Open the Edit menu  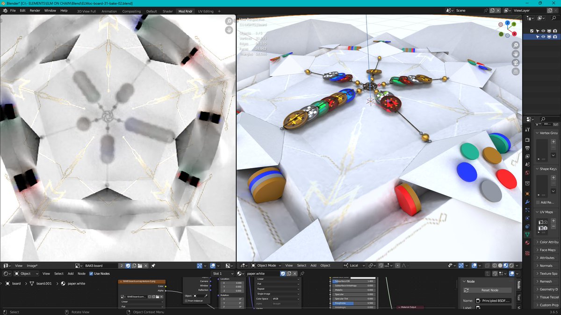point(22,10)
